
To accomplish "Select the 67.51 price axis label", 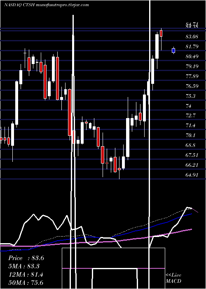I will [192, 155].
